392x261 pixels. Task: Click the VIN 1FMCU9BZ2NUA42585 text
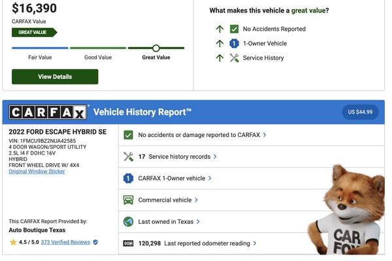point(42,141)
